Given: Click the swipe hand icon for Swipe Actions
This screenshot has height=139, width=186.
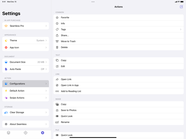Looking at the screenshot, I should [x=6, y=98].
